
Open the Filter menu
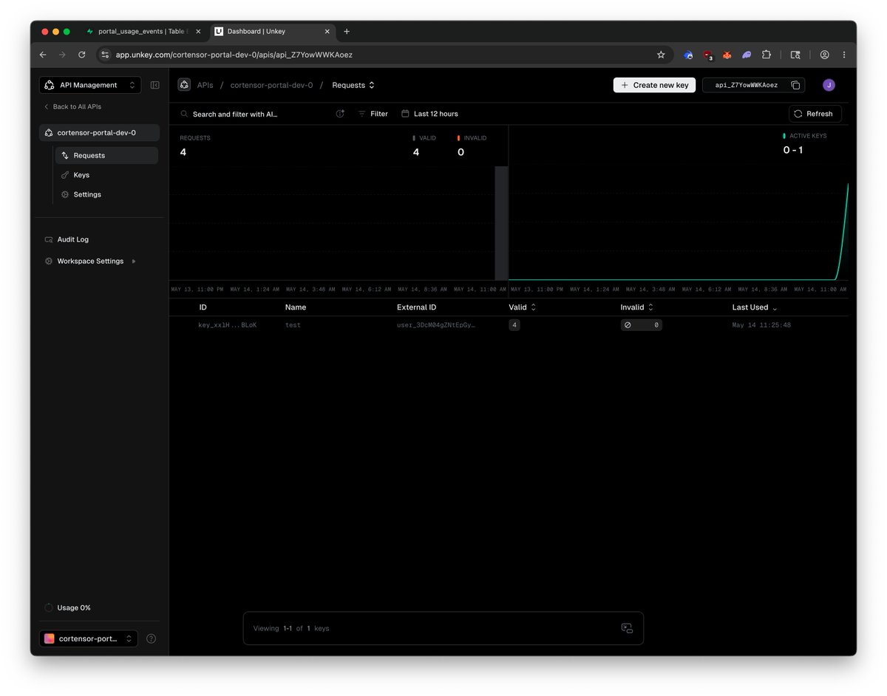click(373, 114)
